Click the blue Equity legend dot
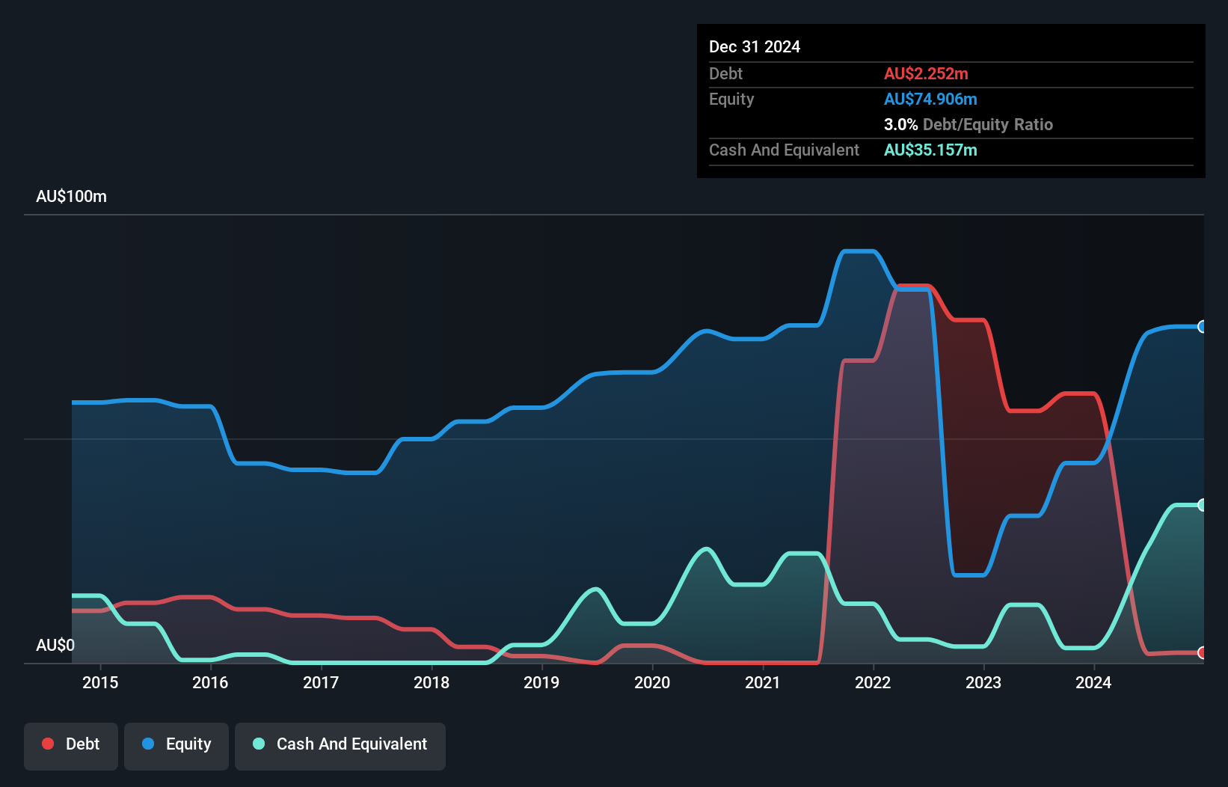The image size is (1228, 787). point(148,744)
